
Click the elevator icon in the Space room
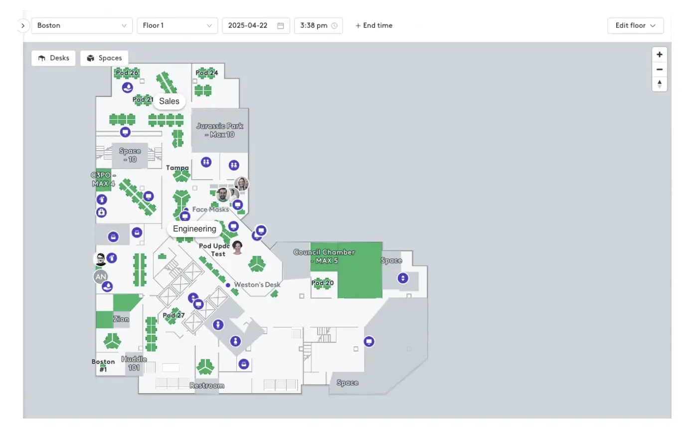coord(403,278)
